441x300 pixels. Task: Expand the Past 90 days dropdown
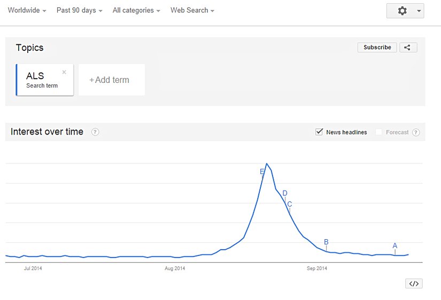click(x=79, y=10)
